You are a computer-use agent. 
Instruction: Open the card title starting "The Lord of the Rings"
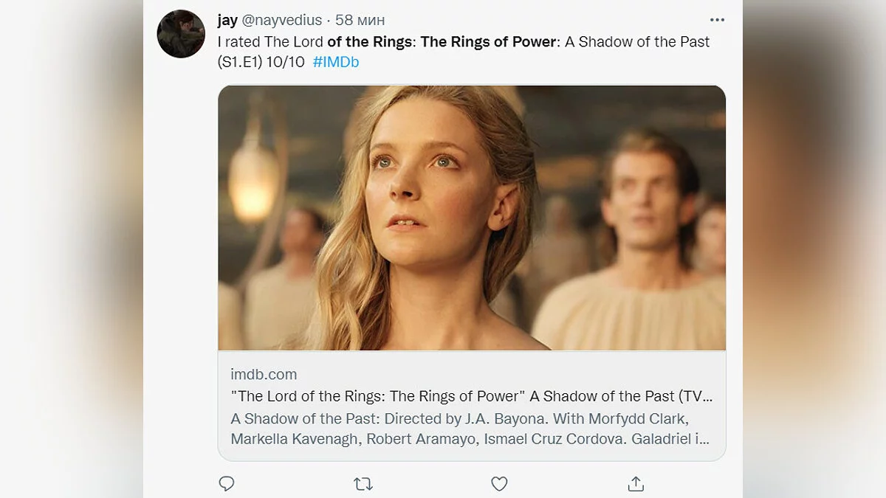click(x=472, y=396)
